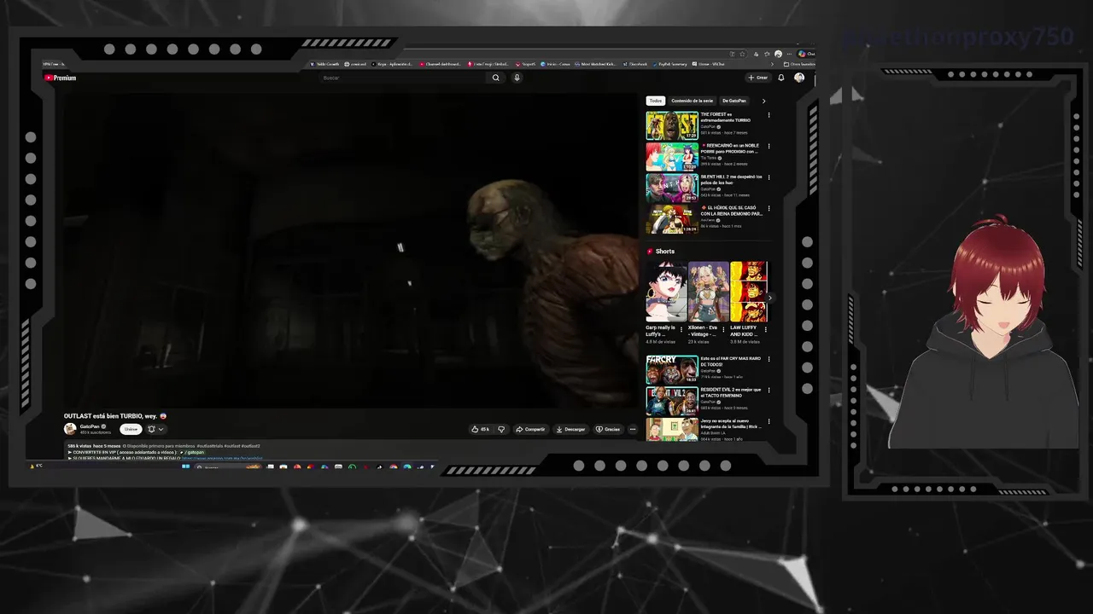Image resolution: width=1093 pixels, height=614 pixels.
Task: Click the OUTLAST video player area
Action: coord(351,250)
